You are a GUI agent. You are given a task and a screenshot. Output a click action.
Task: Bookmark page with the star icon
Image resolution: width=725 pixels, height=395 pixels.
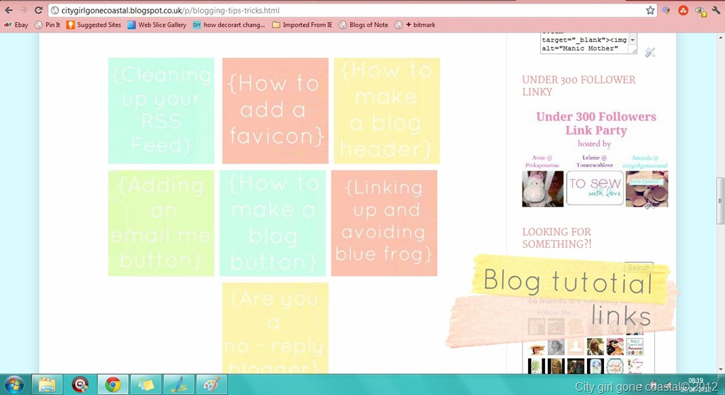pos(650,10)
